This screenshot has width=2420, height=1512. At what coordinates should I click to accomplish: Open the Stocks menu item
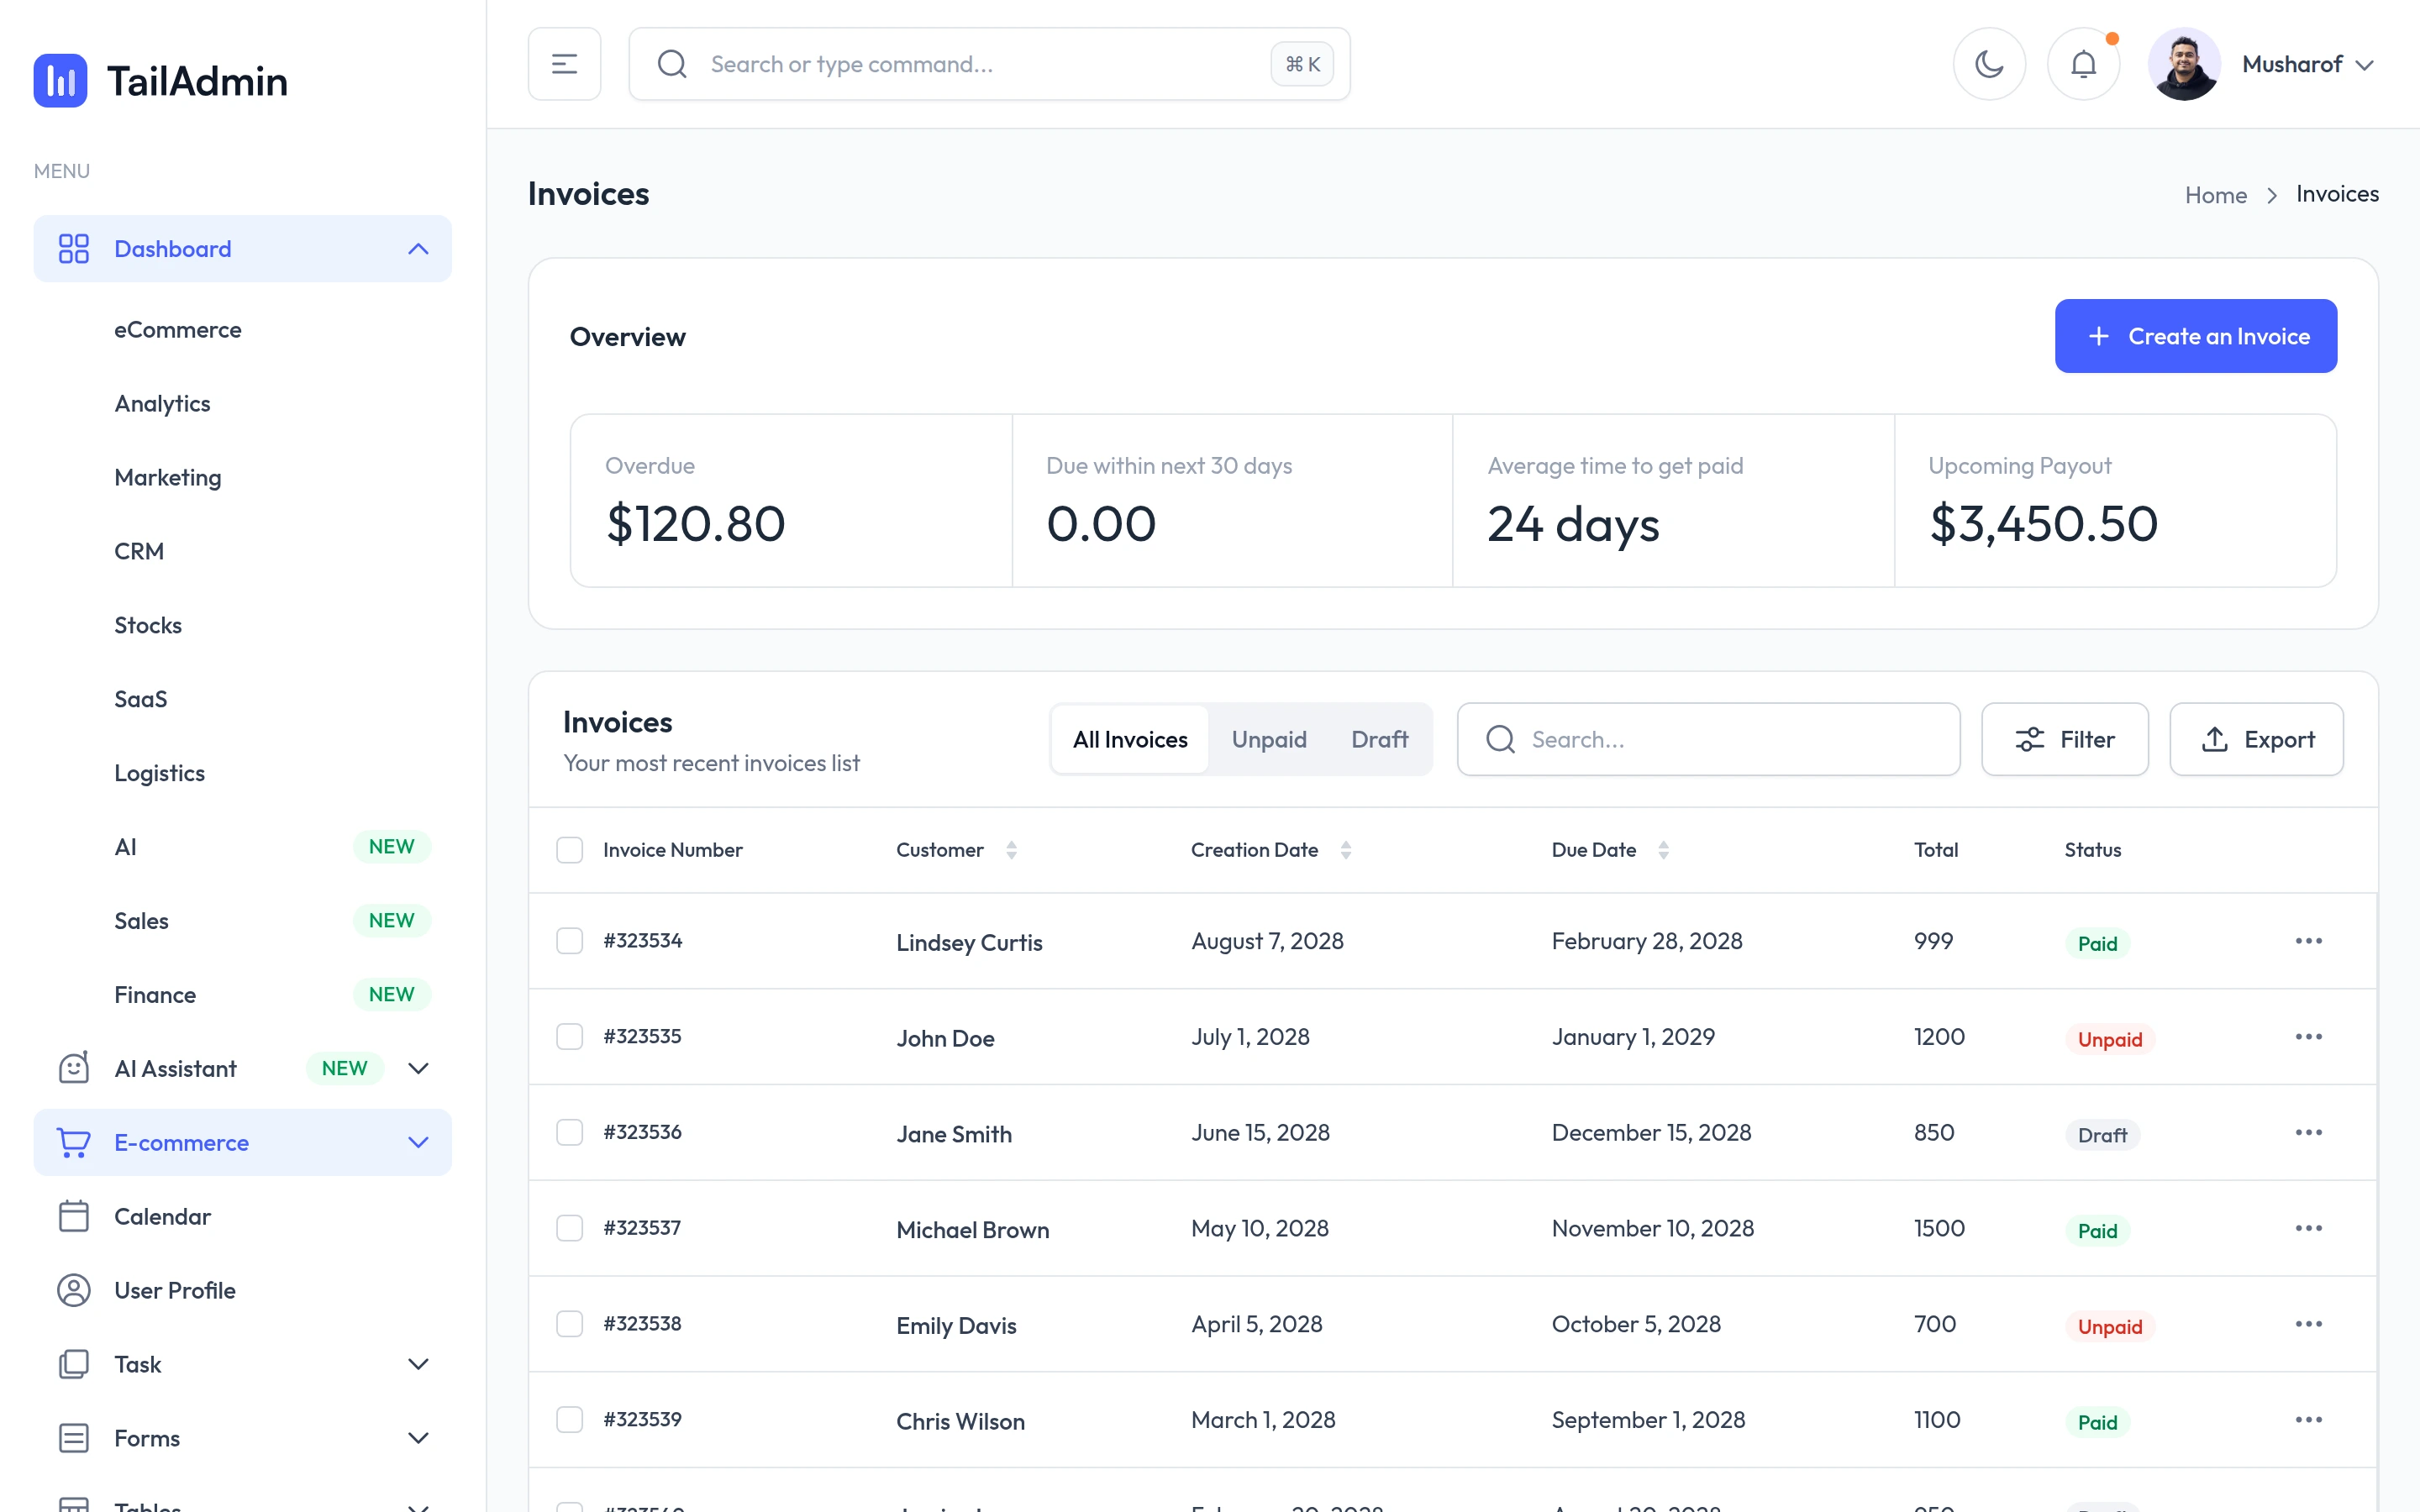(148, 626)
